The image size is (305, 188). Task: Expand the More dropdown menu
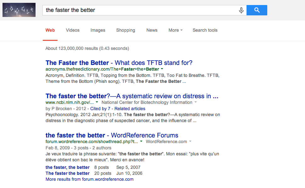pyautogui.click(x=175, y=30)
